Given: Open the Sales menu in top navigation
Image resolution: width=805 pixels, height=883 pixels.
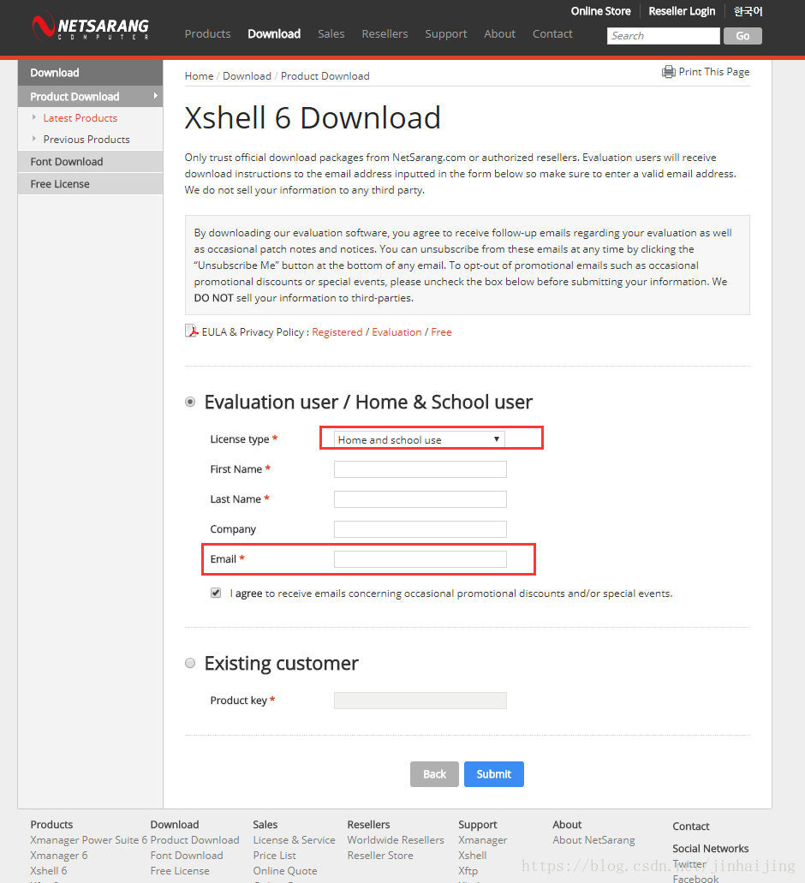Looking at the screenshot, I should click(x=331, y=33).
